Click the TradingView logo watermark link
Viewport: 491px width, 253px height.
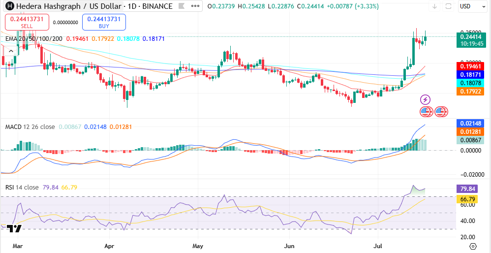14,228
